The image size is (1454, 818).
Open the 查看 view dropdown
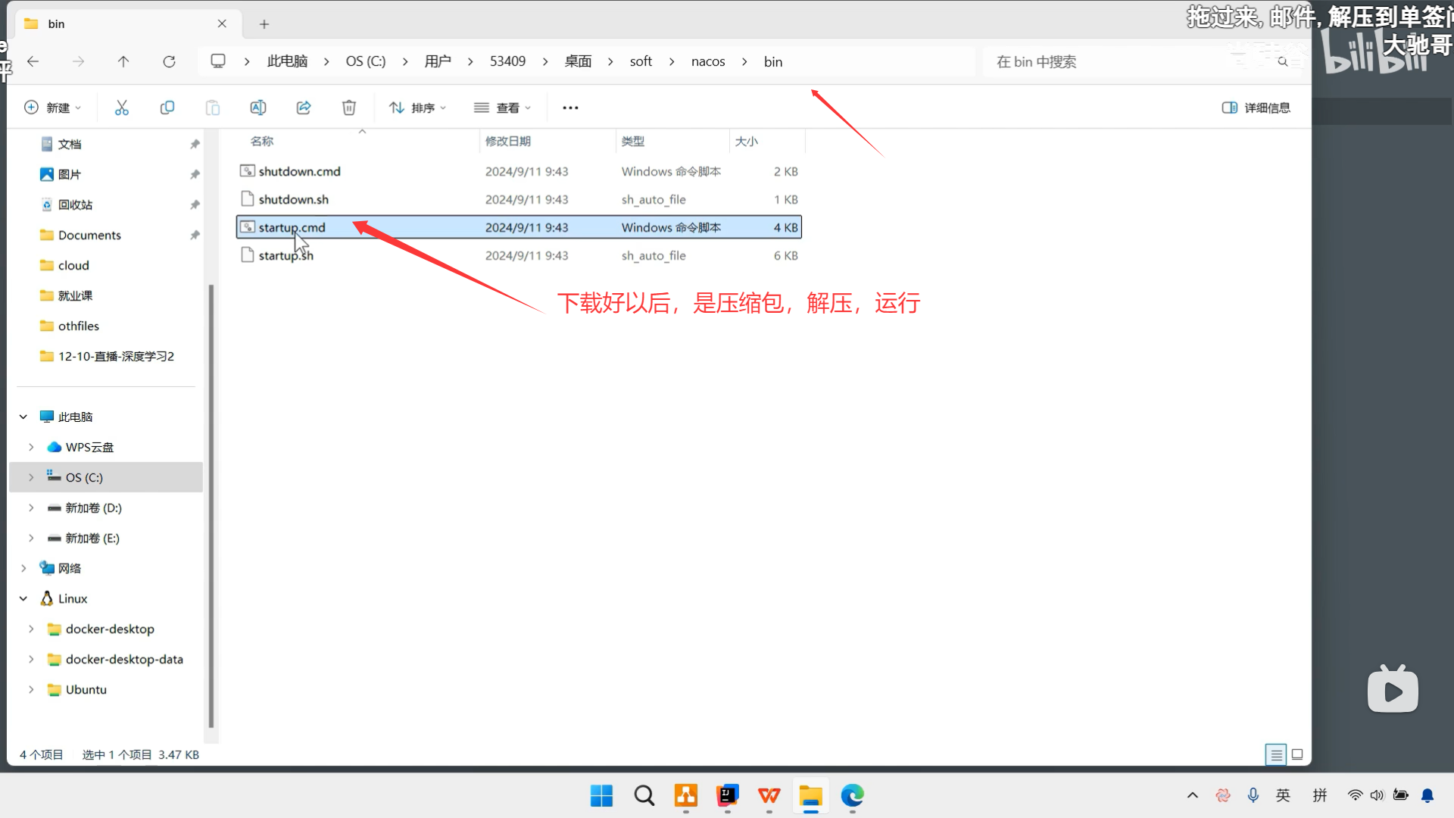(502, 108)
